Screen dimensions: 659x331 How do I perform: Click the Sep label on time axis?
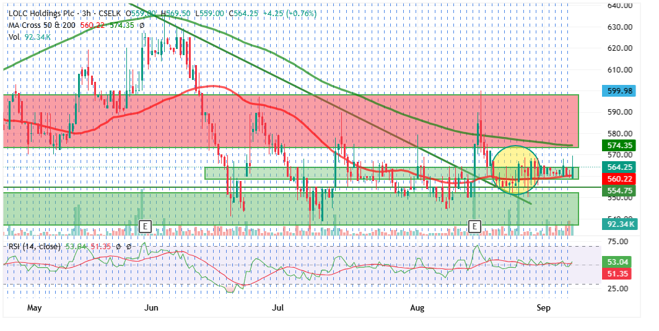[543, 308]
